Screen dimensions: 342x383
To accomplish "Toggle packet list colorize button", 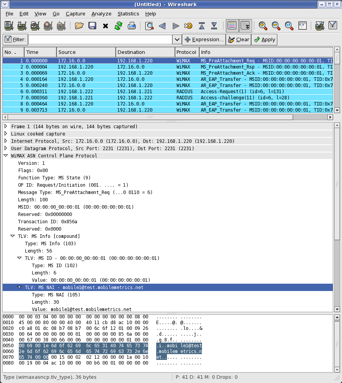I will click(x=232, y=26).
